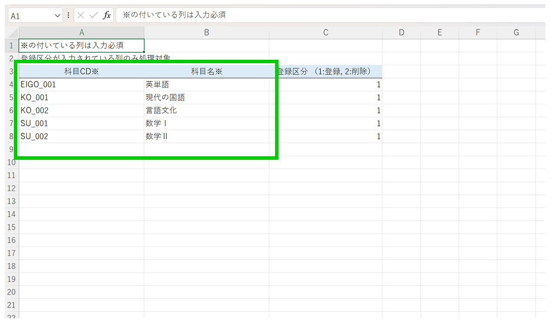Click the cell containing SU_002
Viewport: 551px width, 323px height.
click(82, 136)
